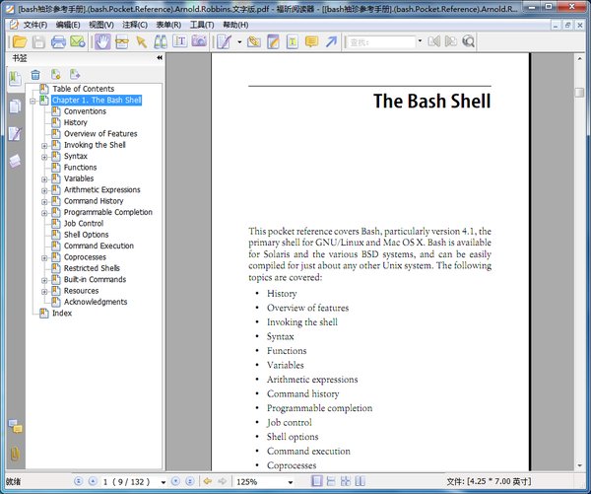Click the vertical scrollbar thumb

(580, 93)
